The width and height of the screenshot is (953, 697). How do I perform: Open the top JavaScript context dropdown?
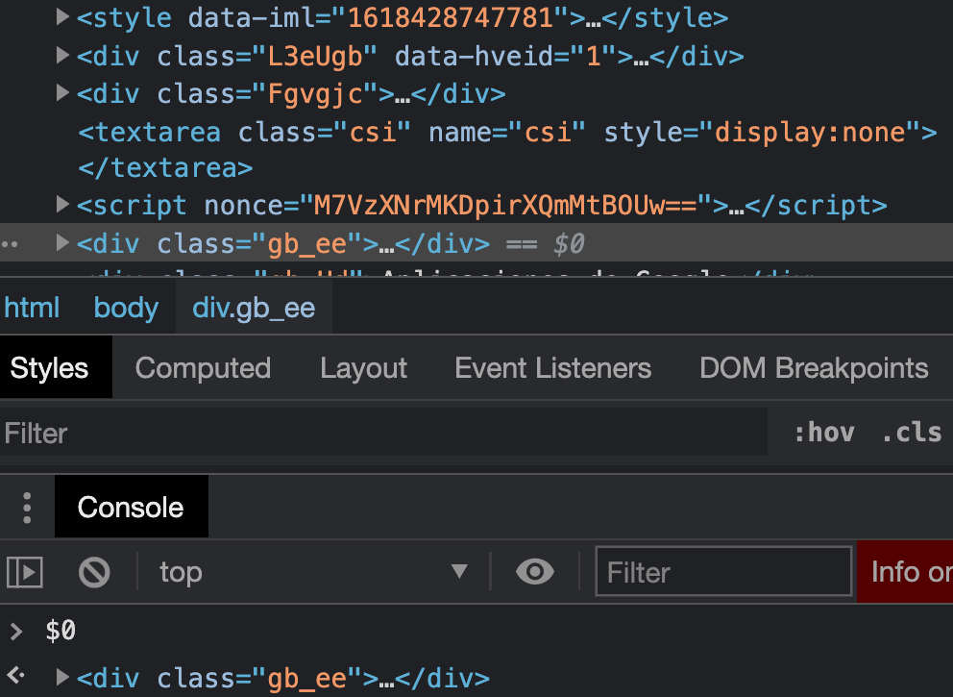tap(313, 572)
